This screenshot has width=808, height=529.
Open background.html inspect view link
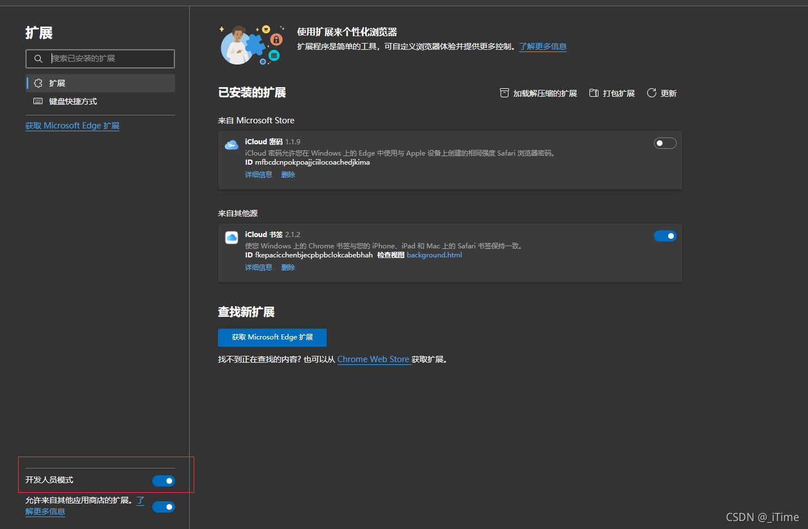tap(434, 255)
